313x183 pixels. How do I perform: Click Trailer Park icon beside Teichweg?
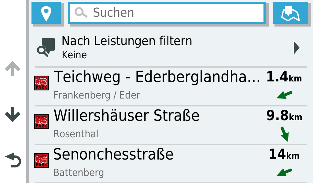(x=41, y=83)
